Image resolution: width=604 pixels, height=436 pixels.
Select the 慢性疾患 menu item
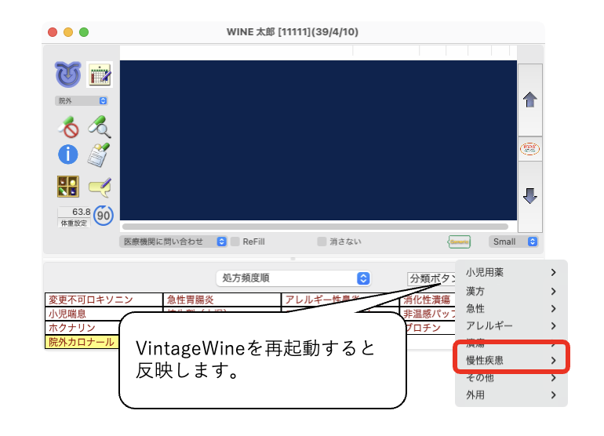511,361
